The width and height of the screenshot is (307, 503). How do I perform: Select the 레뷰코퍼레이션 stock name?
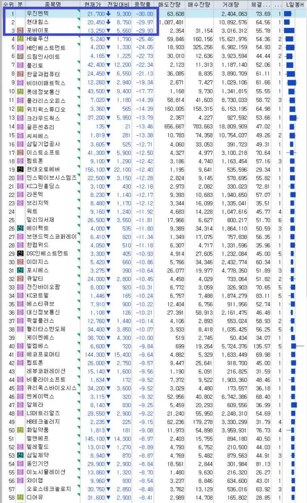tap(46, 371)
